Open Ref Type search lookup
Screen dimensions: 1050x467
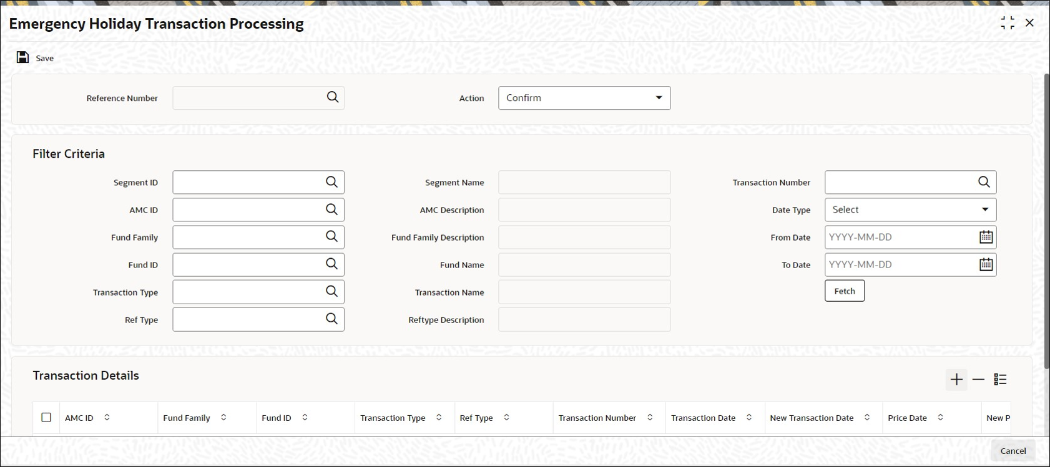point(331,319)
